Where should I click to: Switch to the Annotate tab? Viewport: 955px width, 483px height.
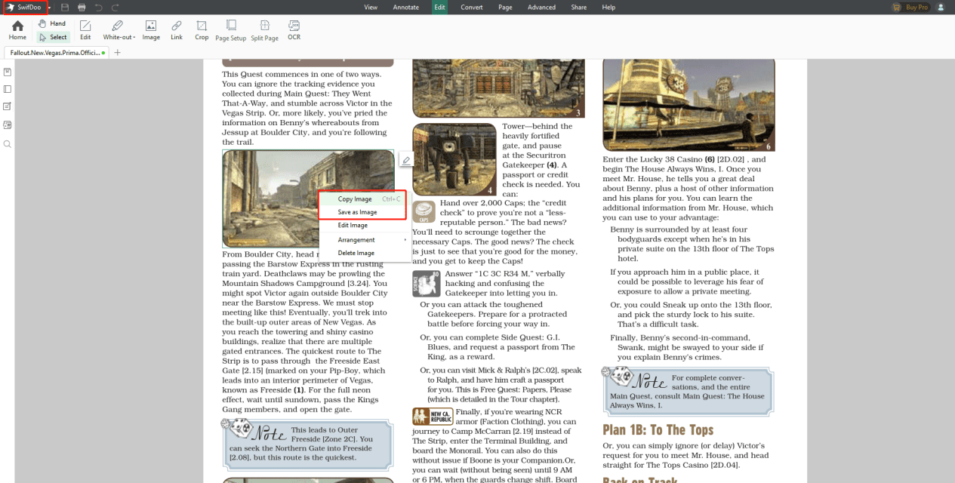point(405,8)
